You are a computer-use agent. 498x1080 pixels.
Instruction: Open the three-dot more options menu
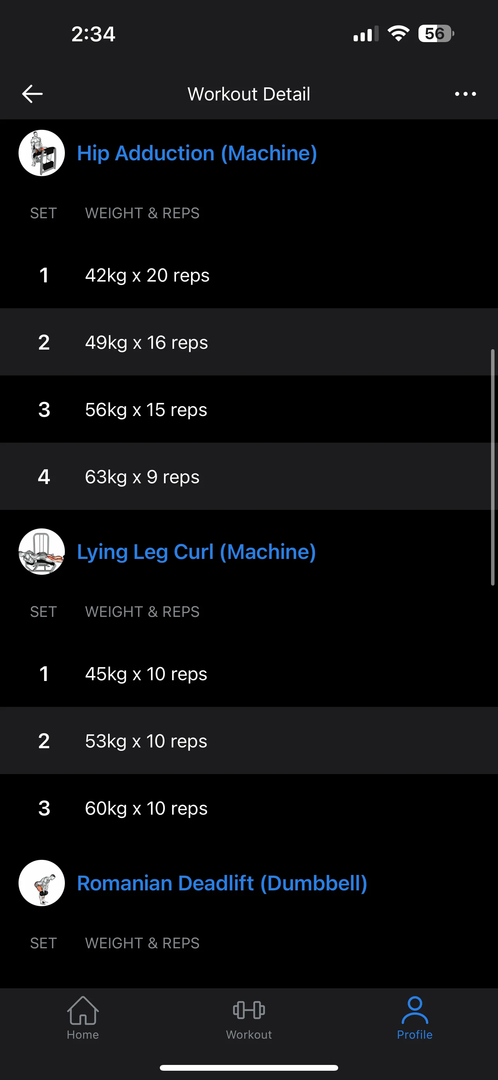pyautogui.click(x=465, y=94)
